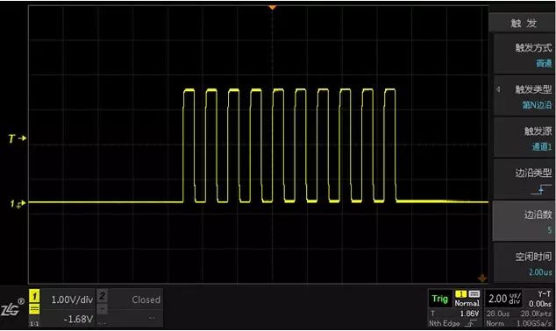This screenshot has width=556, height=331.
Task: Open 触发方式 trigger mode menu item
Action: click(524, 54)
